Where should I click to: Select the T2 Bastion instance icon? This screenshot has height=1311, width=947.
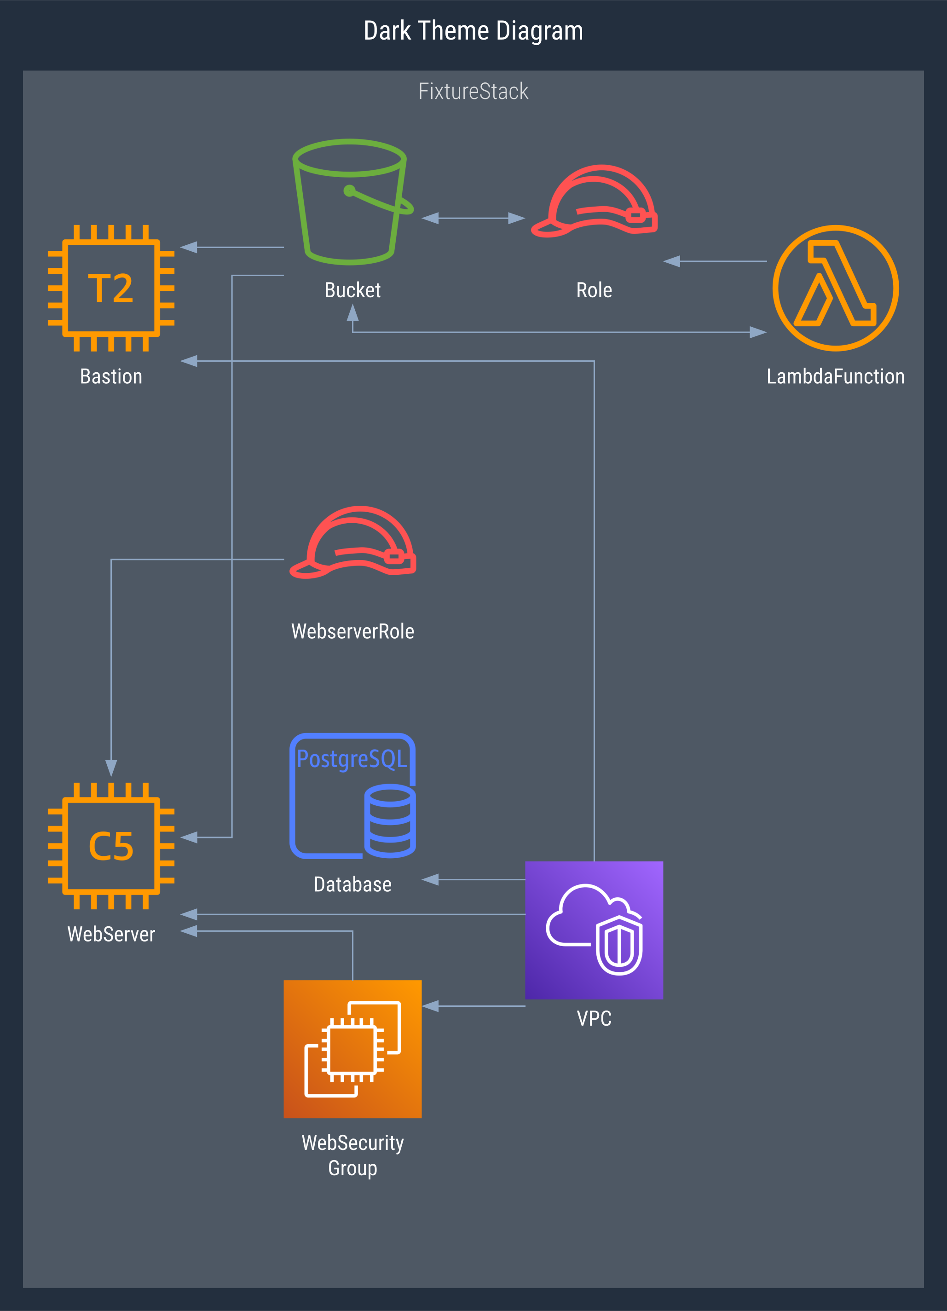(x=111, y=288)
